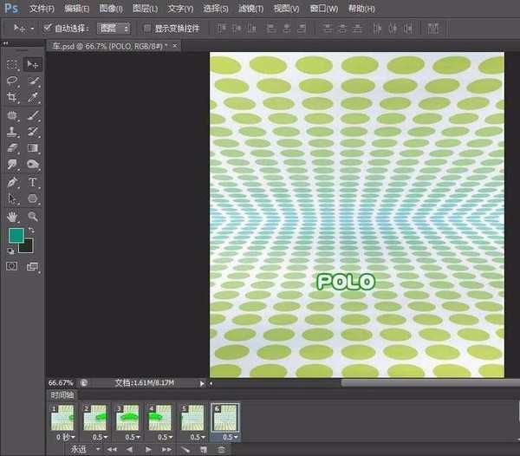
Task: Open the 滤镜(T) menu
Action: 251,9
